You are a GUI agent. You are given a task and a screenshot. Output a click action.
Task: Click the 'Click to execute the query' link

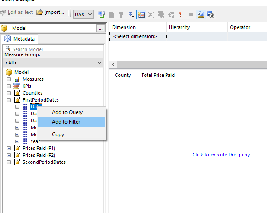click(222, 155)
